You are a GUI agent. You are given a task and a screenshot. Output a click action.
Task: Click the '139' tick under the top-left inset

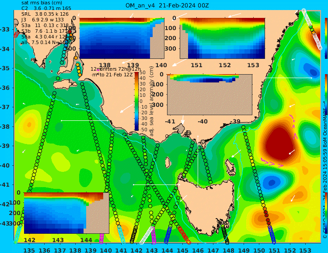(x=133, y=65)
